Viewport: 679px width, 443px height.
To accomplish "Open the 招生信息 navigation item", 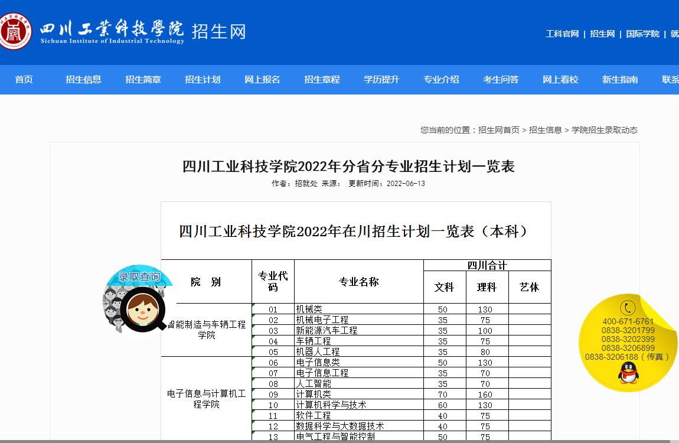I will coord(83,80).
